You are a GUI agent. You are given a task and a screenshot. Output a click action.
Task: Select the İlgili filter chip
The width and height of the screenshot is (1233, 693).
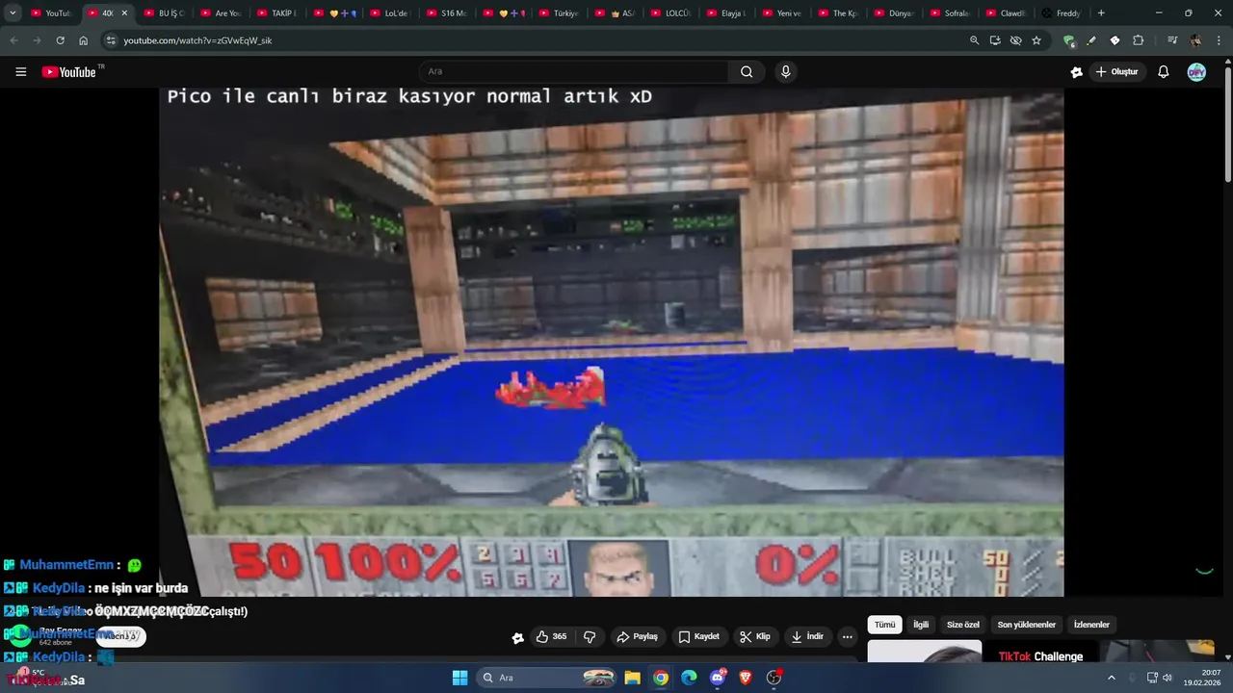[921, 625]
